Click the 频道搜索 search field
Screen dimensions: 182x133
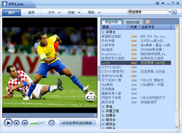click(148, 12)
